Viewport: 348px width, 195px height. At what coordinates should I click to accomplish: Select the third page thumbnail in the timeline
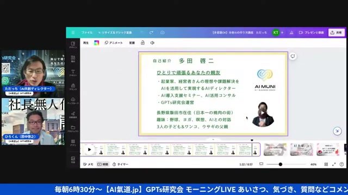[301, 149]
